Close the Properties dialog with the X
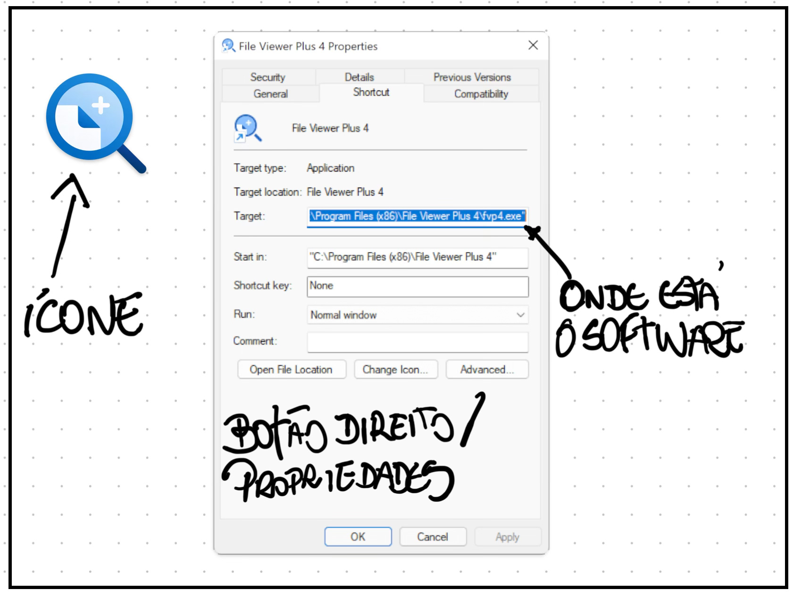This screenshot has width=793, height=598. (x=533, y=45)
